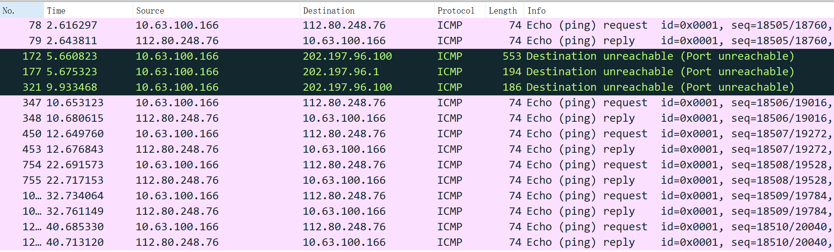Screen dimensions: 834x252
Task: Click the Length column header
Action: [505, 10]
